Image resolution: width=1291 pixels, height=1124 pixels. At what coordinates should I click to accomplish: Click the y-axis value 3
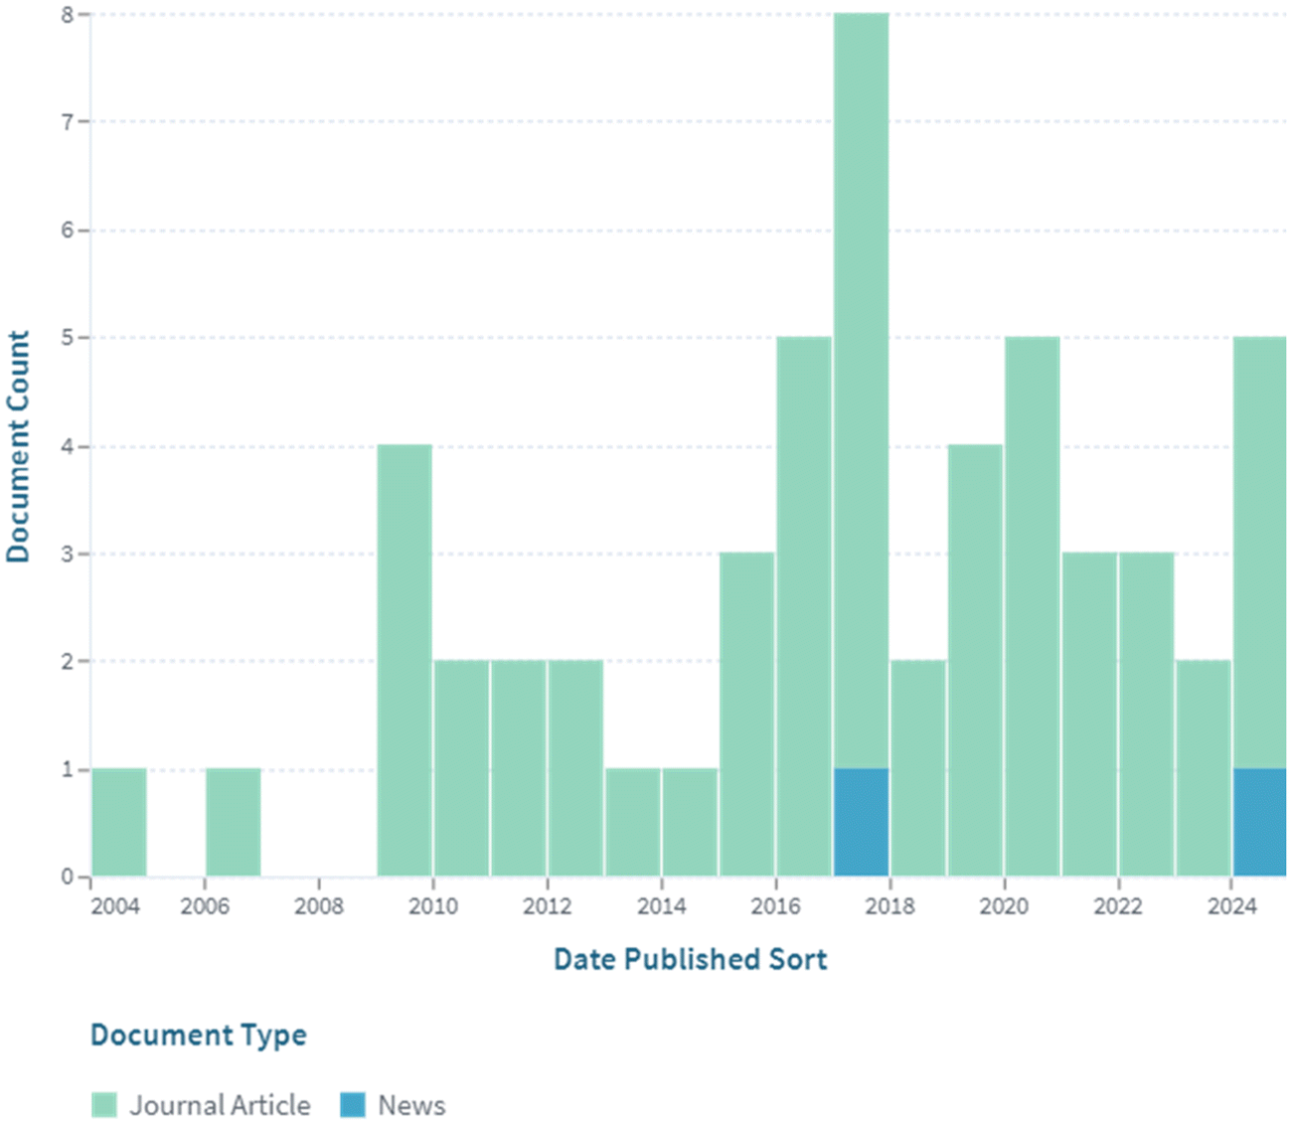coord(68,554)
